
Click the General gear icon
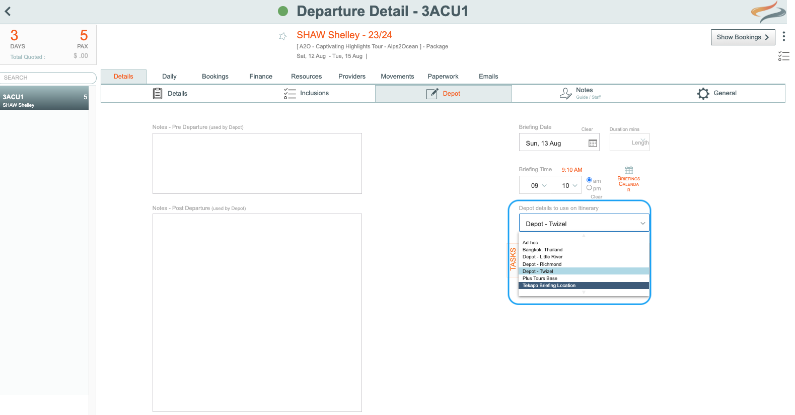[703, 93]
